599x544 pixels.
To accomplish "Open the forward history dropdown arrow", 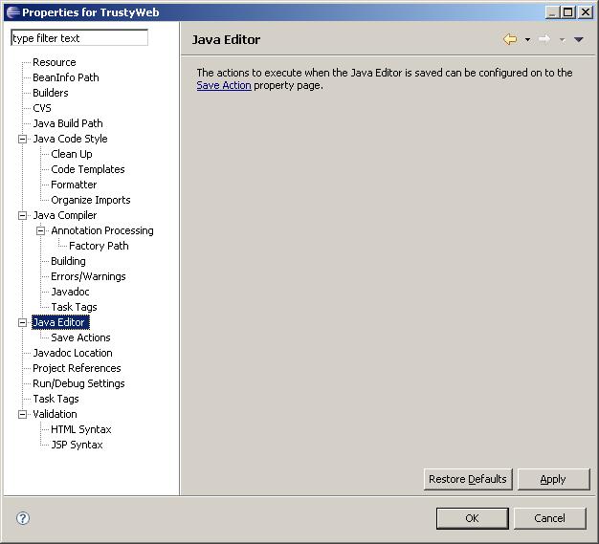I will click(x=562, y=39).
